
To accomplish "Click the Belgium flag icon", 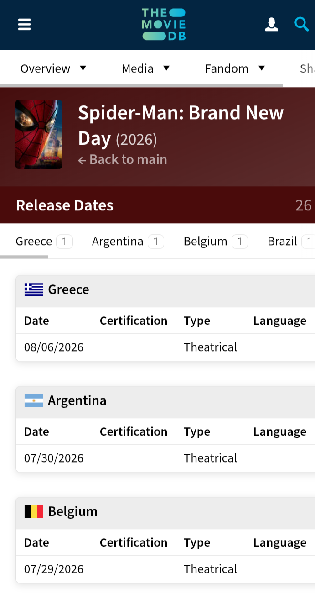I will pyautogui.click(x=34, y=511).
